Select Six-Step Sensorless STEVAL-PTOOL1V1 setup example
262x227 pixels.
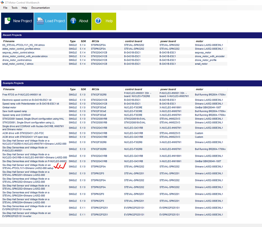point(28,167)
